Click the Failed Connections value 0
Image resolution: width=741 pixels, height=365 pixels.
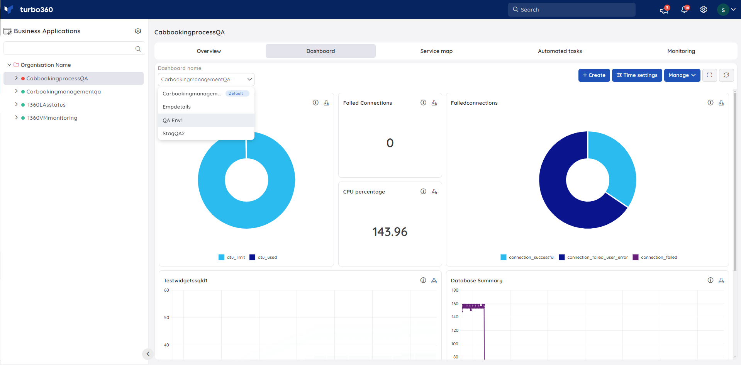(390, 143)
